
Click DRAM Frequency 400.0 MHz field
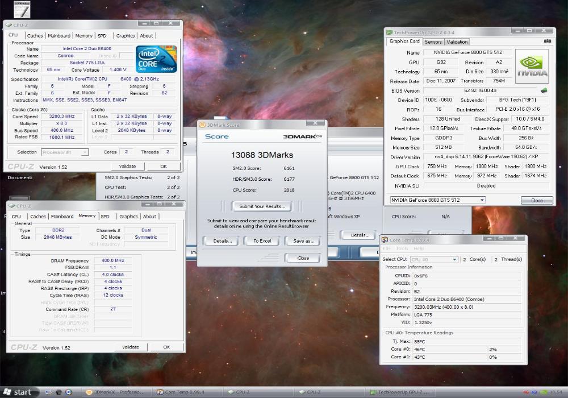112,260
